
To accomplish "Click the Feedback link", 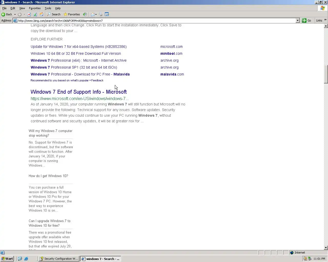I will (97, 80).
